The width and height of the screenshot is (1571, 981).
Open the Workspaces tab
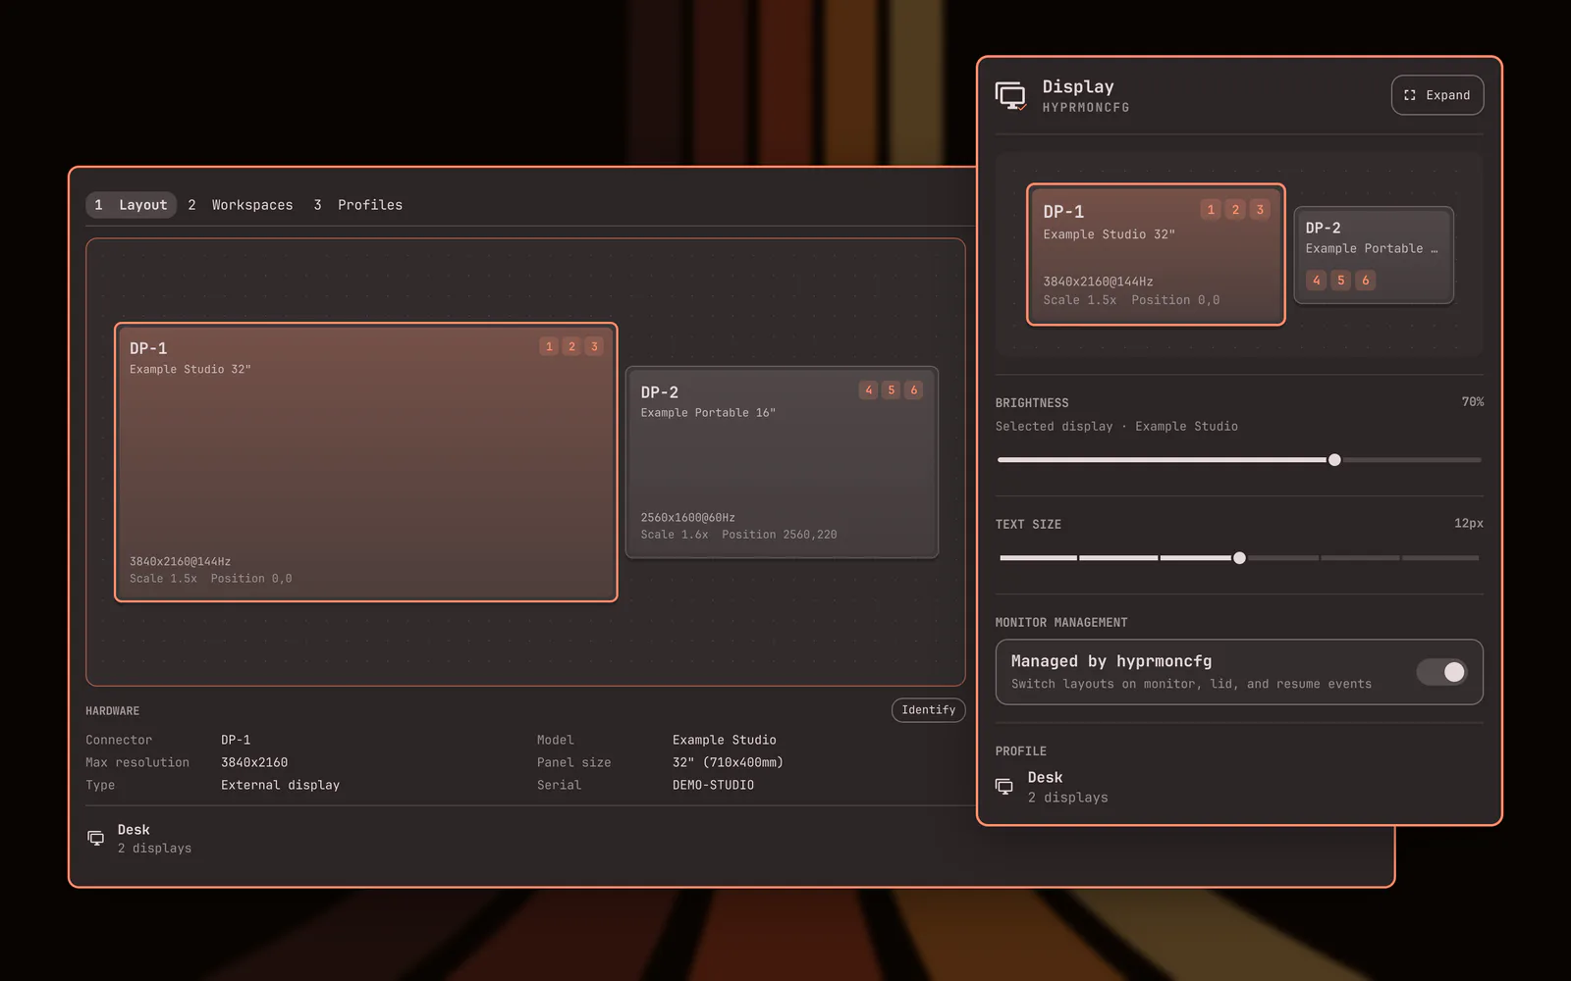(241, 205)
